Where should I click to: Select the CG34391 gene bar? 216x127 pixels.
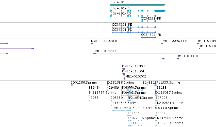point(138,5)
